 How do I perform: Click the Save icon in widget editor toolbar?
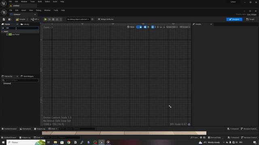(4, 19)
